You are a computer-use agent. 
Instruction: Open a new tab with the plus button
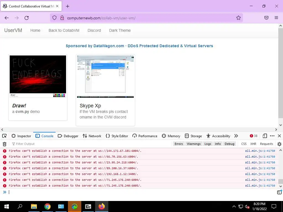(67, 6)
